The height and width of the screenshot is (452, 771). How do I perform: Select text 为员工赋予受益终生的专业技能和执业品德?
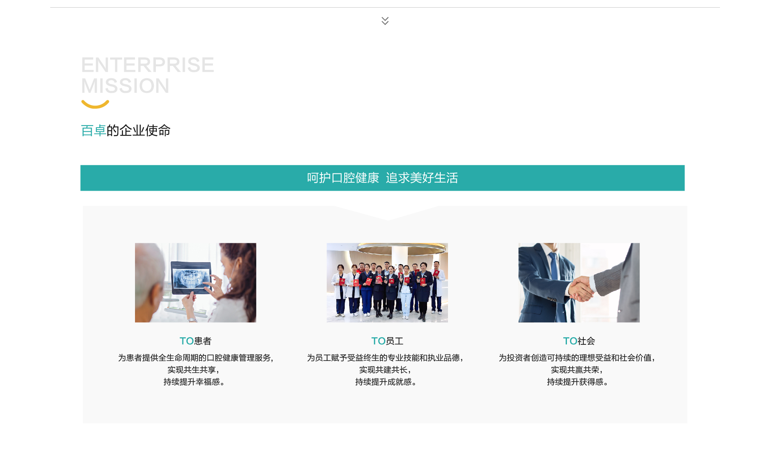pos(383,358)
